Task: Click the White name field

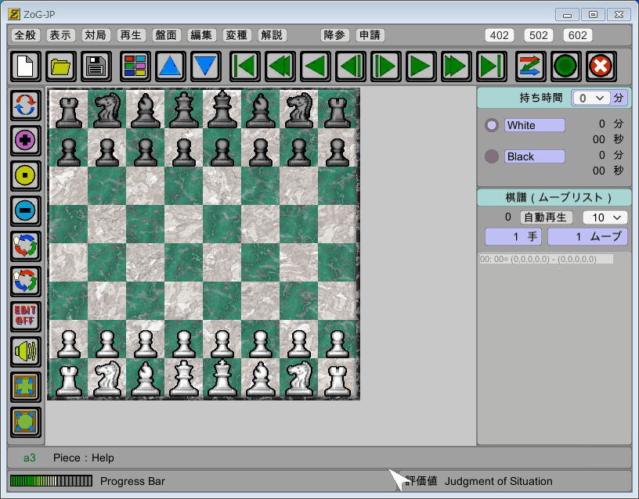Action: pos(535,125)
